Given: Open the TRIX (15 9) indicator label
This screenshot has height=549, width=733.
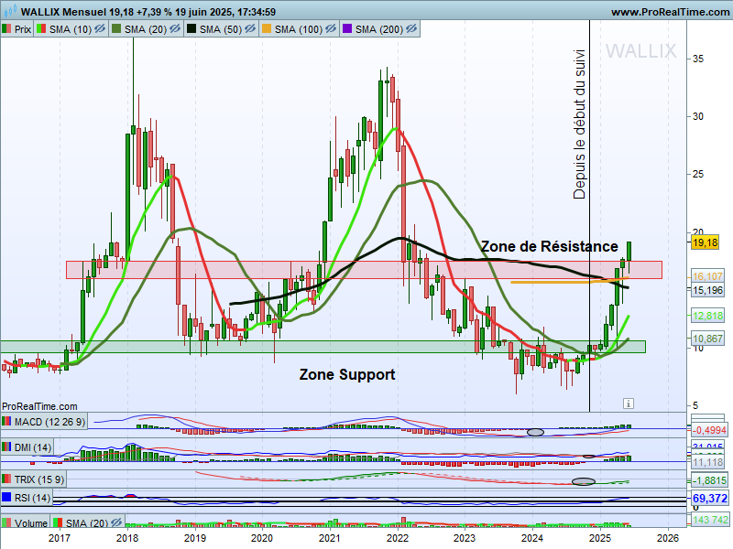Looking at the screenshot, I should [38, 479].
